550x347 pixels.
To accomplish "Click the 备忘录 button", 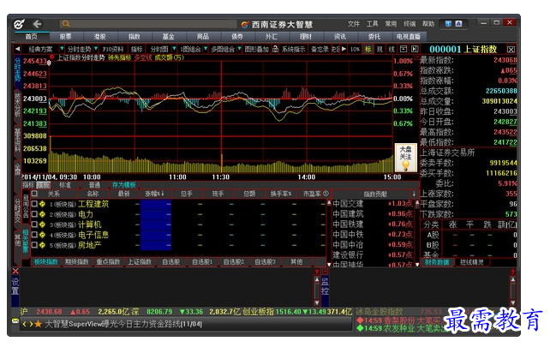I will pyautogui.click(x=320, y=49).
